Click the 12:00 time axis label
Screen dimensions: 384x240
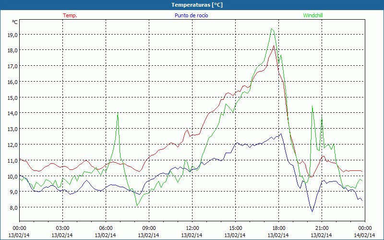pyautogui.click(x=192, y=228)
